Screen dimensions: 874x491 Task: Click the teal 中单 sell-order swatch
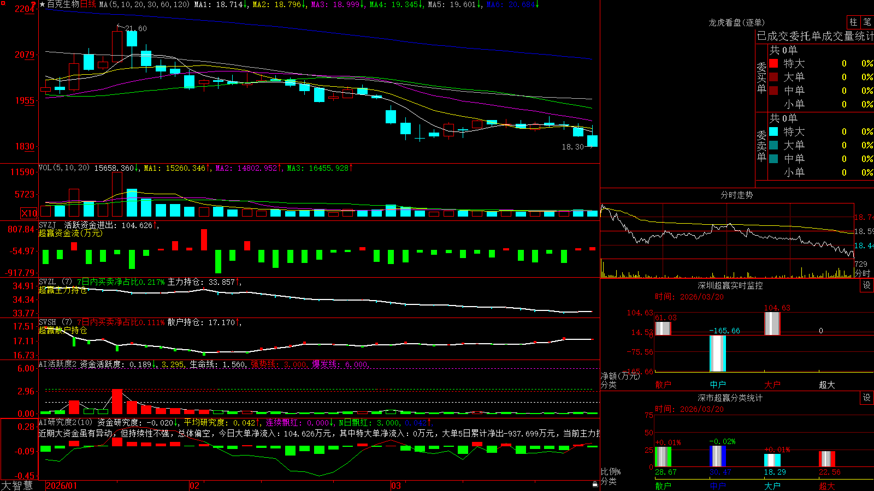(773, 159)
